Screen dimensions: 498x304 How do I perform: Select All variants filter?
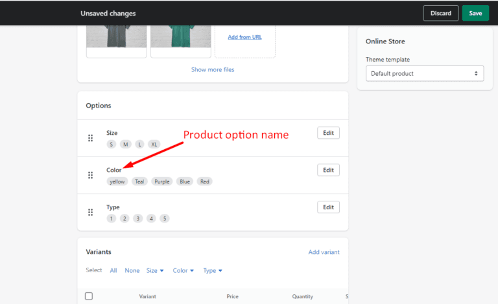coord(113,270)
